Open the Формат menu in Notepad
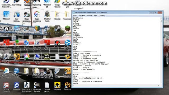The height and width of the screenshot is (95, 169). (89, 15)
